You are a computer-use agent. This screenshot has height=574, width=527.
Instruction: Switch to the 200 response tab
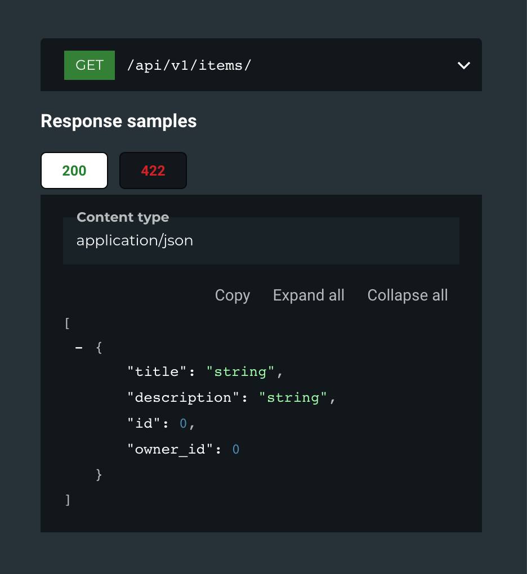[x=74, y=171]
